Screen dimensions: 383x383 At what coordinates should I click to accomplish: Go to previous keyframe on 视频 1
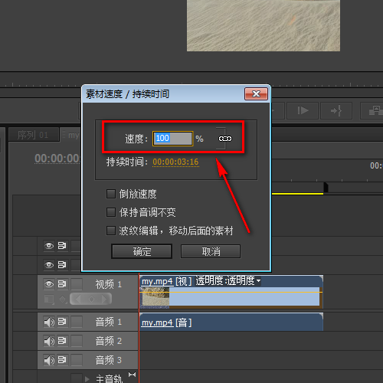(x=78, y=299)
